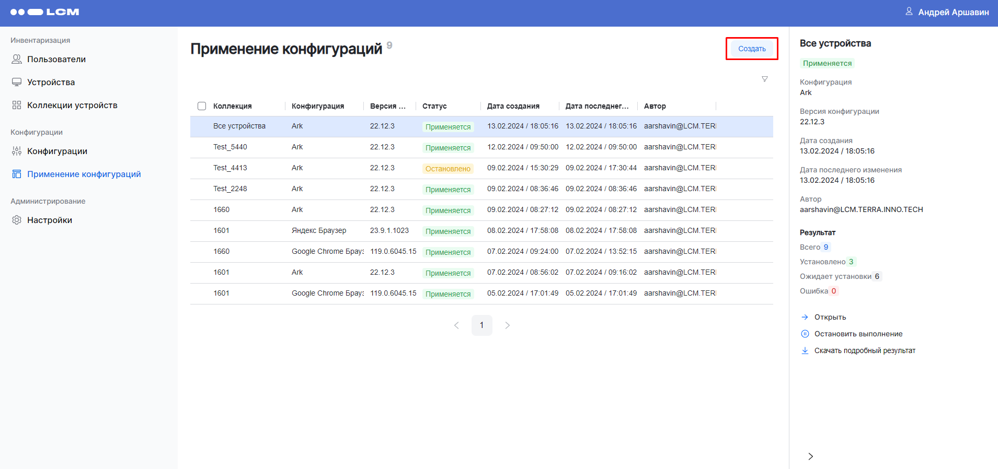
Task: Open the Пользователи menu item
Action: [56, 59]
